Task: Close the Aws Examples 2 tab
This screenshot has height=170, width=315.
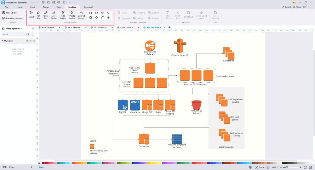Action: point(165,27)
